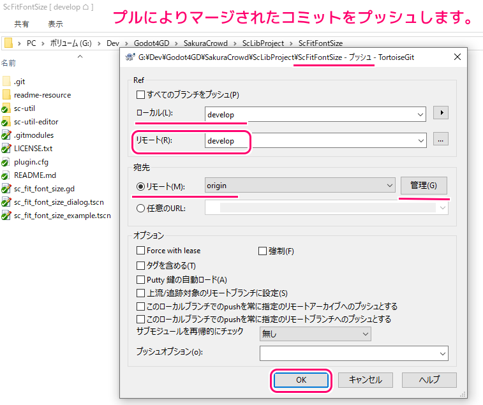Toggle Force with lease option
483x405 pixels.
(140, 251)
